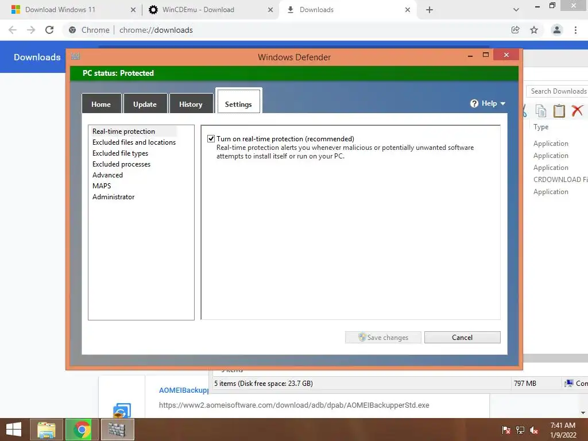The width and height of the screenshot is (588, 441).
Task: Open the Home tab in Windows Defender
Action: point(101,104)
